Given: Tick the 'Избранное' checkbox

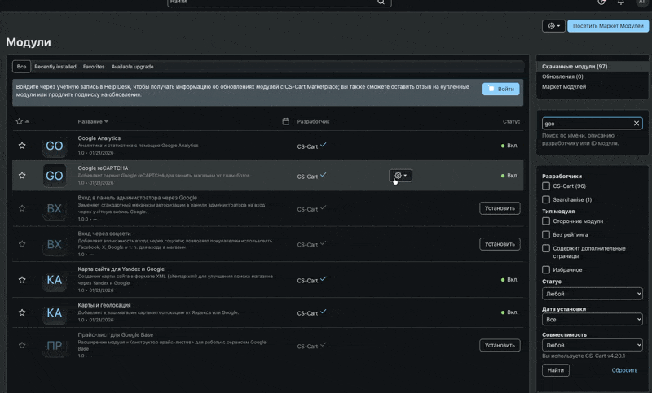Looking at the screenshot, I should click(x=546, y=269).
